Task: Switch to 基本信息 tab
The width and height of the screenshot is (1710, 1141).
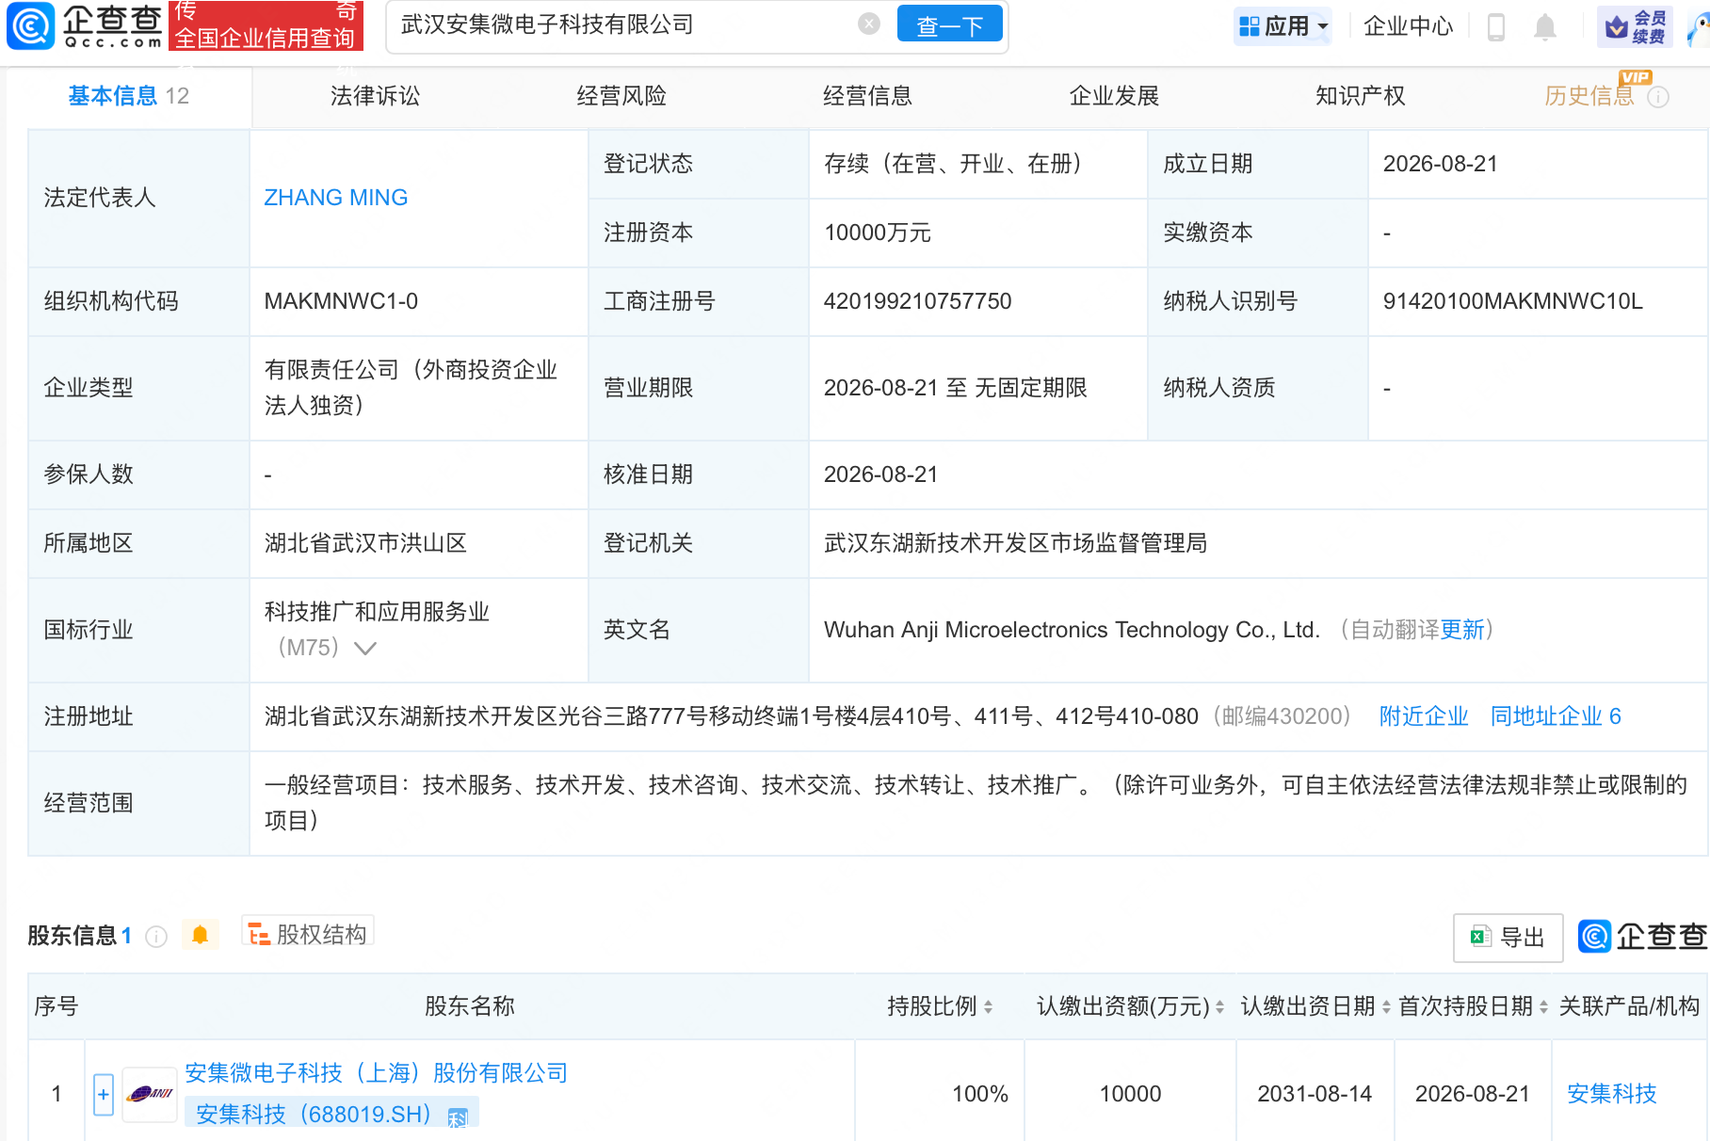Action: pos(129,96)
